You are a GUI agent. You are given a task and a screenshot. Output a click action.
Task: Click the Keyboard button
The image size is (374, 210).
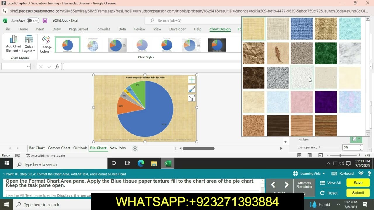pyautogui.click(x=342, y=174)
